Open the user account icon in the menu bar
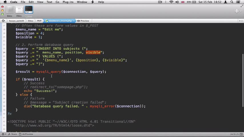This screenshot has width=244, height=137. 225,2
